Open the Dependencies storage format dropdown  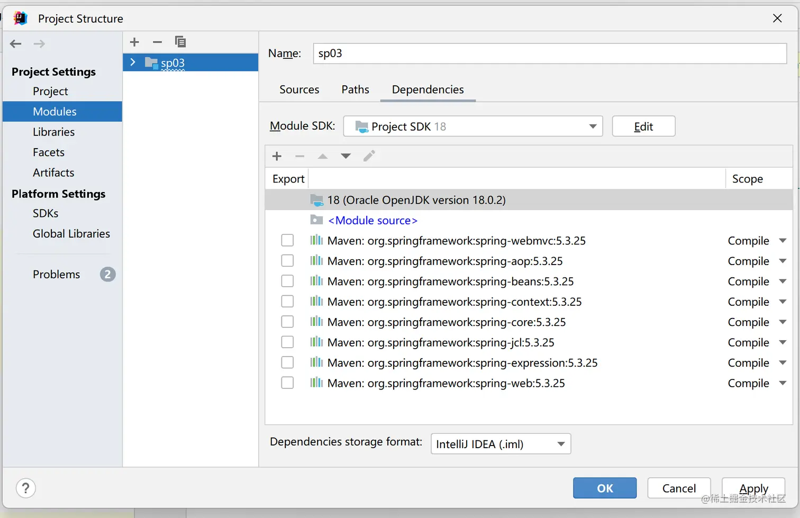tap(501, 444)
